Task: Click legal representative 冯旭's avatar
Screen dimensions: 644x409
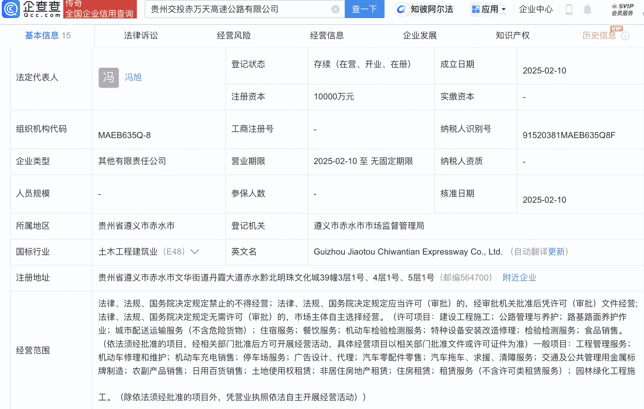Action: (x=108, y=78)
